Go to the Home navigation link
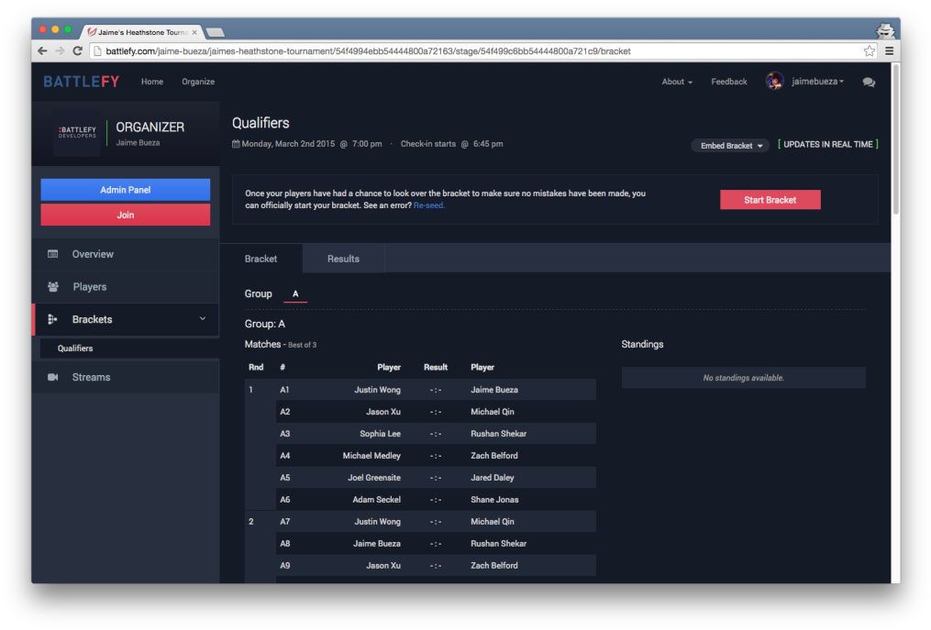 (x=152, y=82)
